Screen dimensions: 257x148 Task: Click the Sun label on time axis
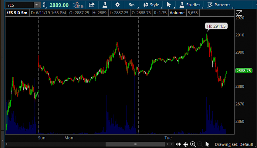coord(42,138)
